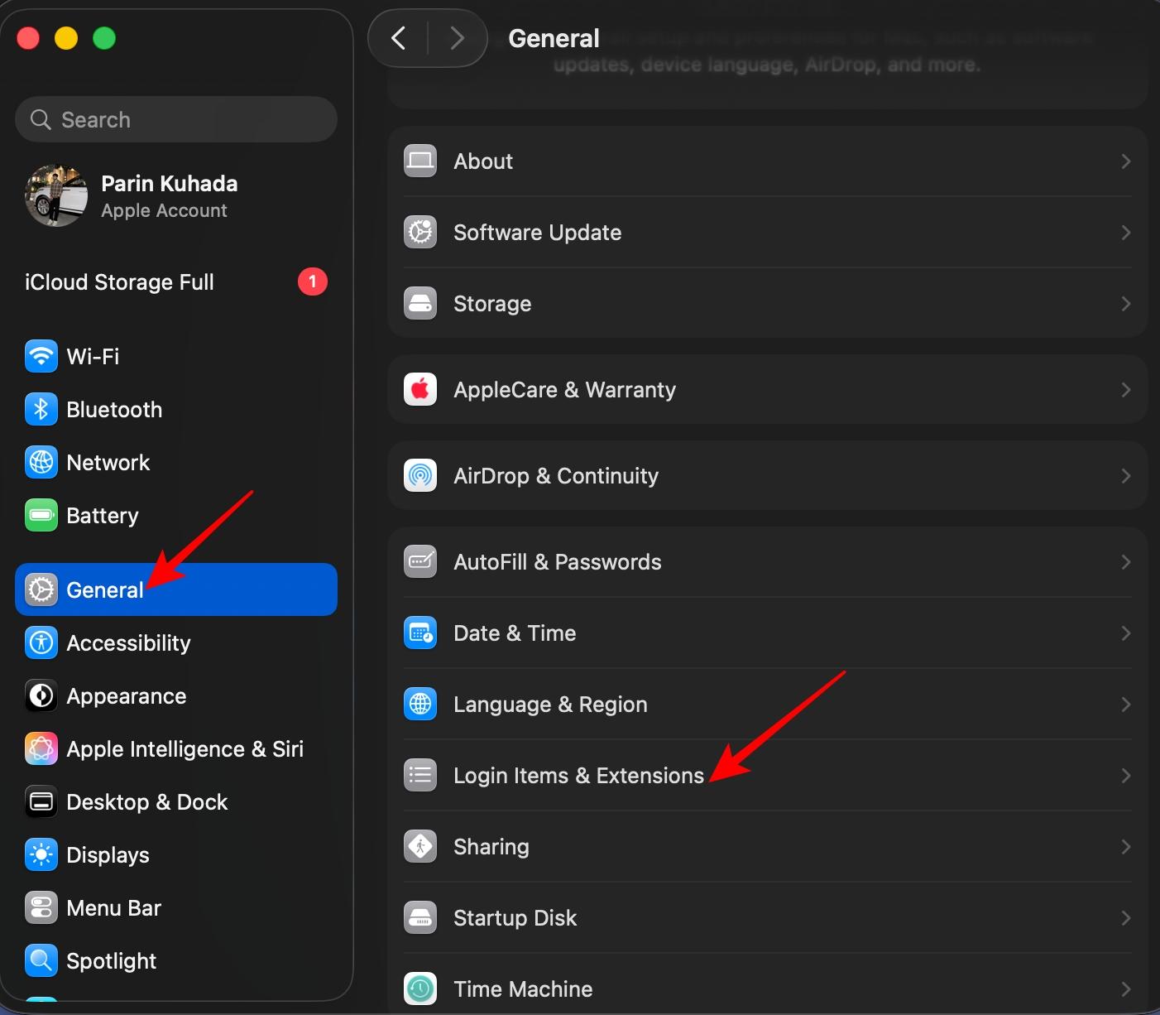This screenshot has width=1160, height=1015.
Task: Select the Bluetooth icon in sidebar
Action: [x=41, y=410]
